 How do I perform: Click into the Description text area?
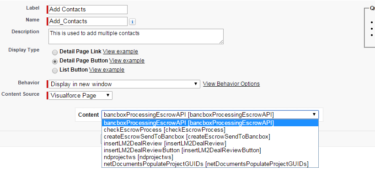click(136, 36)
